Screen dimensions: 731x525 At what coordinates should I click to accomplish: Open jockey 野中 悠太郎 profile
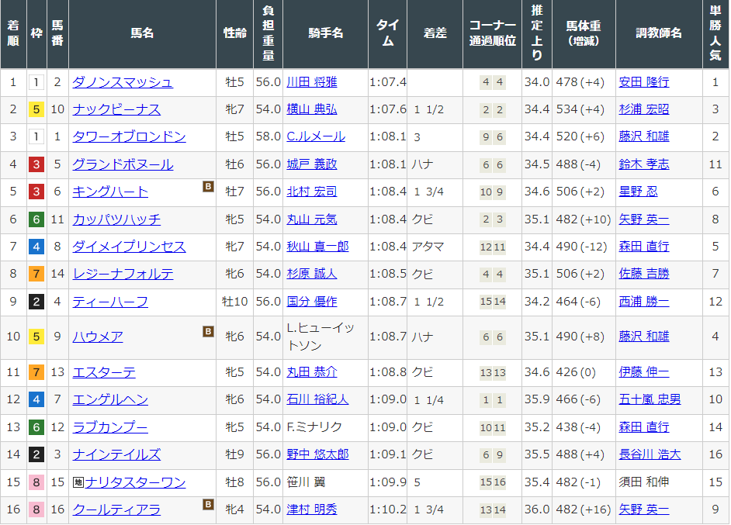pos(317,454)
